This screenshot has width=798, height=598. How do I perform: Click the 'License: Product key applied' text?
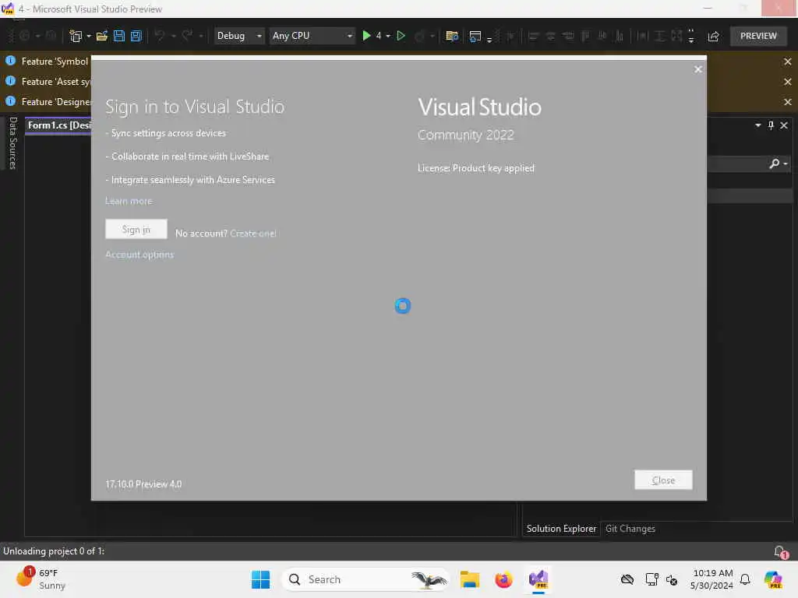pyautogui.click(x=476, y=168)
